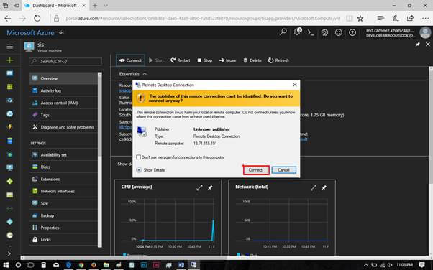The image size is (433, 270).
Task: Open Azure portal settings gear
Action: point(324,32)
